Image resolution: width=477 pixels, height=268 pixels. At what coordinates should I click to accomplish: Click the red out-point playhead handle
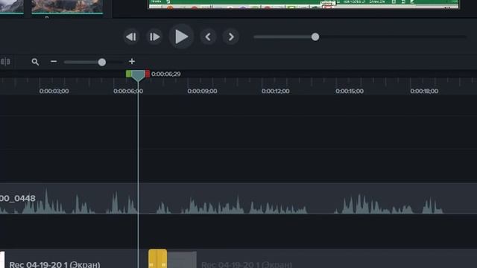point(148,74)
